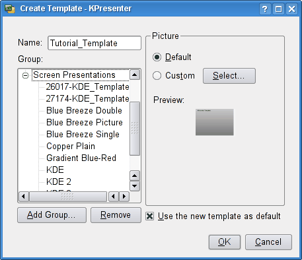The height and width of the screenshot is (260, 302).
Task: Click the KPresenter icon in the title bar
Action: click(10, 9)
